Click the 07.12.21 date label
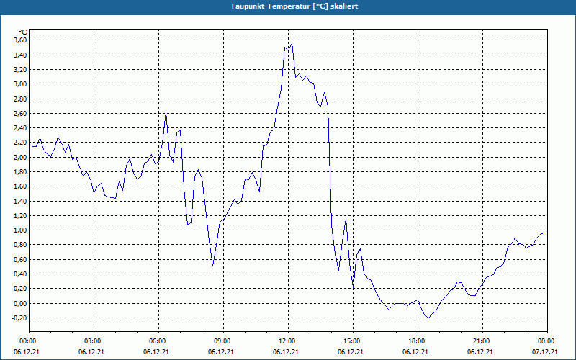The image size is (576, 360). [545, 352]
